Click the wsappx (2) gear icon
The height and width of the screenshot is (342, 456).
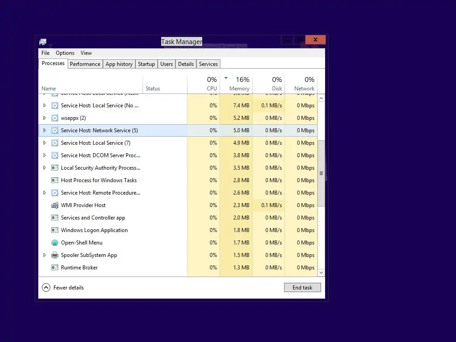(x=55, y=118)
